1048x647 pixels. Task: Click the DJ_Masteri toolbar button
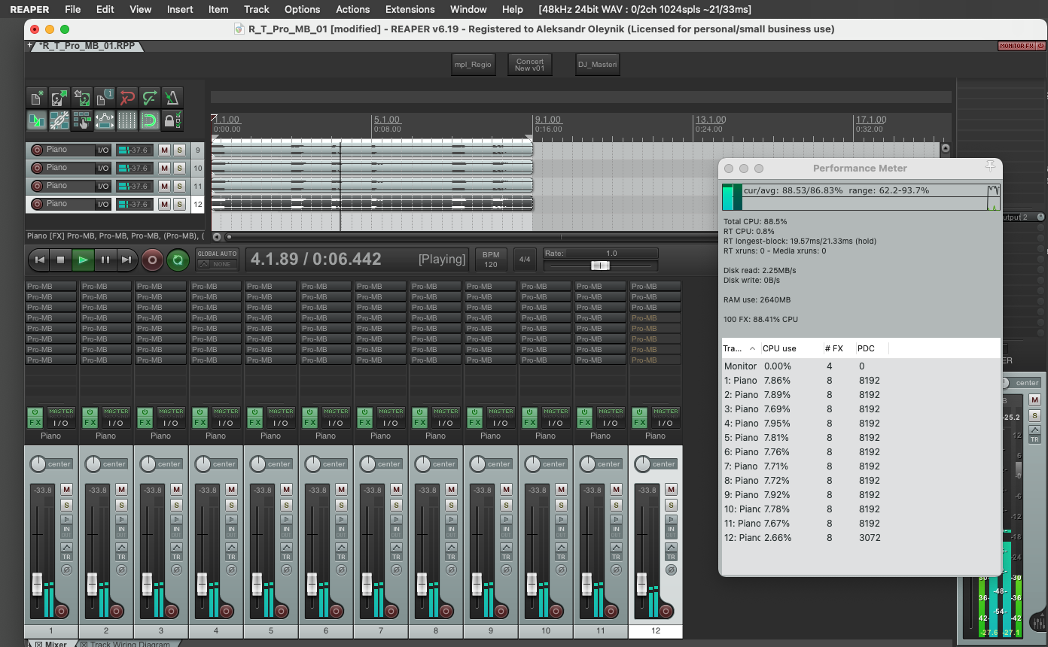click(x=597, y=65)
